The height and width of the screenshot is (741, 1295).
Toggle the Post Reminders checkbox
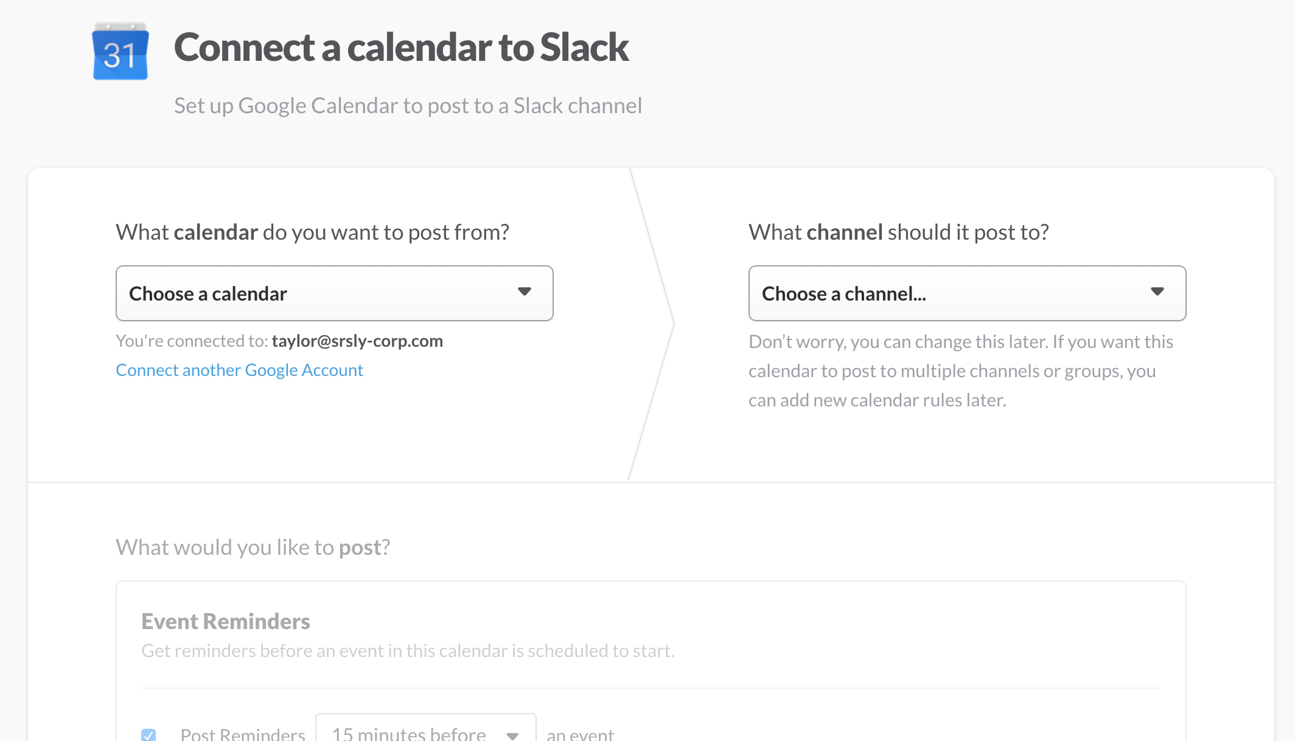[148, 735]
